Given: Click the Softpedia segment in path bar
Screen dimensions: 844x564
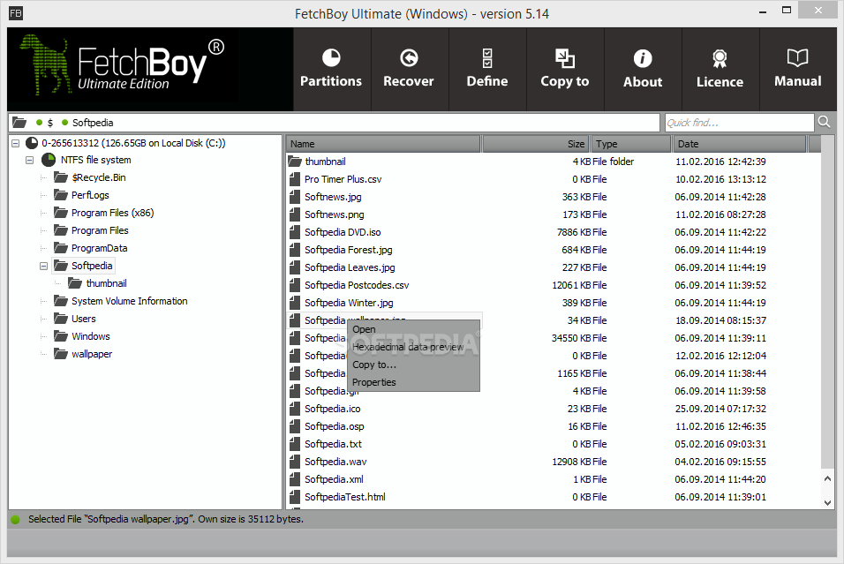Looking at the screenshot, I should click(x=93, y=123).
